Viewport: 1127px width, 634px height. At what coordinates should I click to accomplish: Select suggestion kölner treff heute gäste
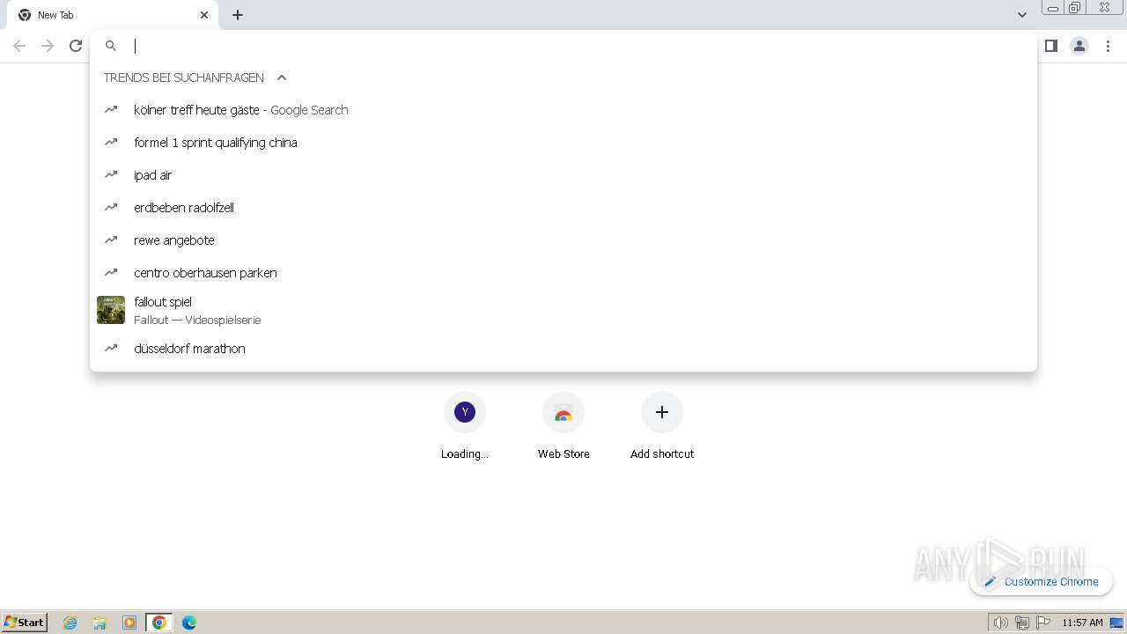(x=563, y=110)
